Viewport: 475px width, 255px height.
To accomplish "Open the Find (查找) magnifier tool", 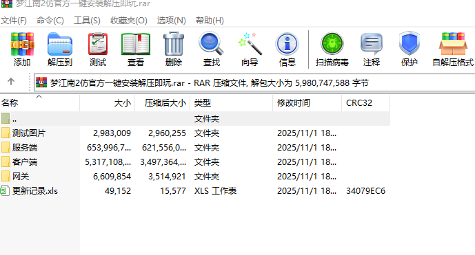I will point(211,44).
